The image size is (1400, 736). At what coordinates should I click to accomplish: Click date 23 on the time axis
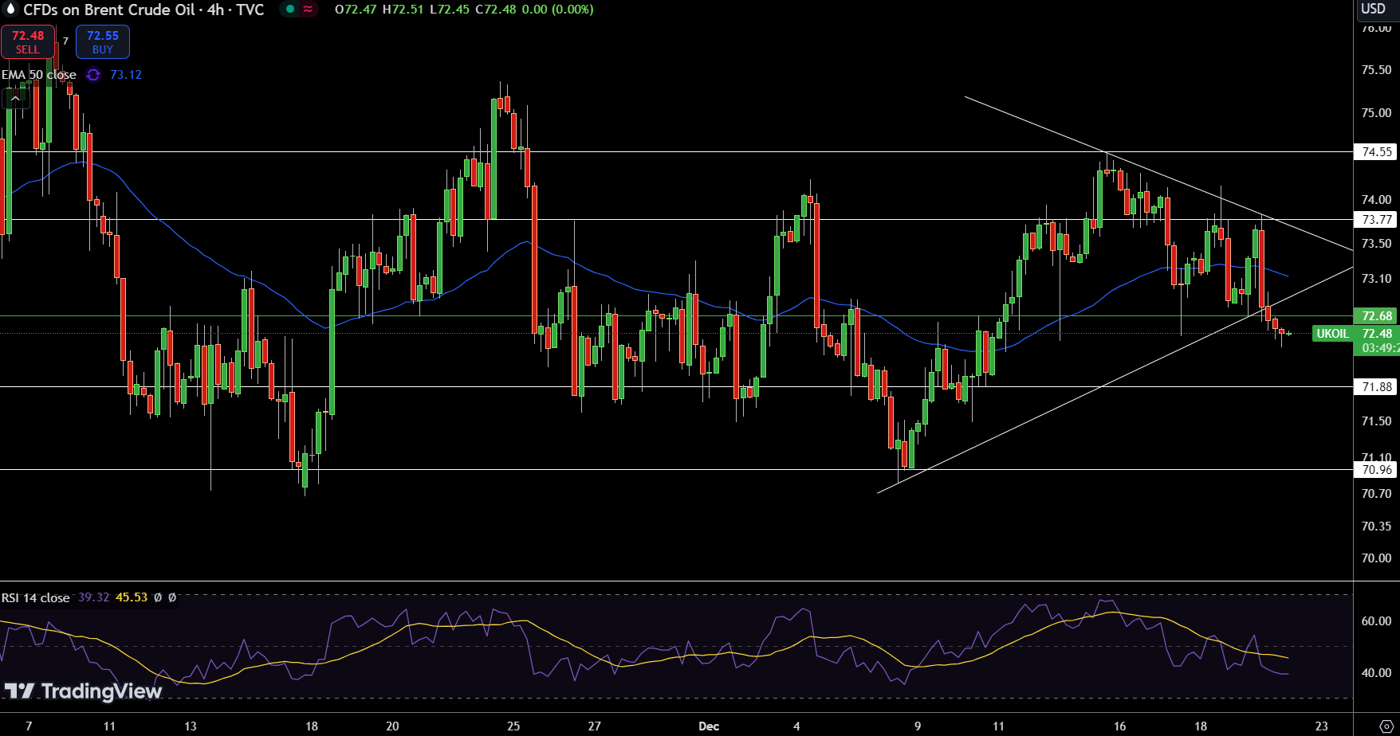[1322, 726]
